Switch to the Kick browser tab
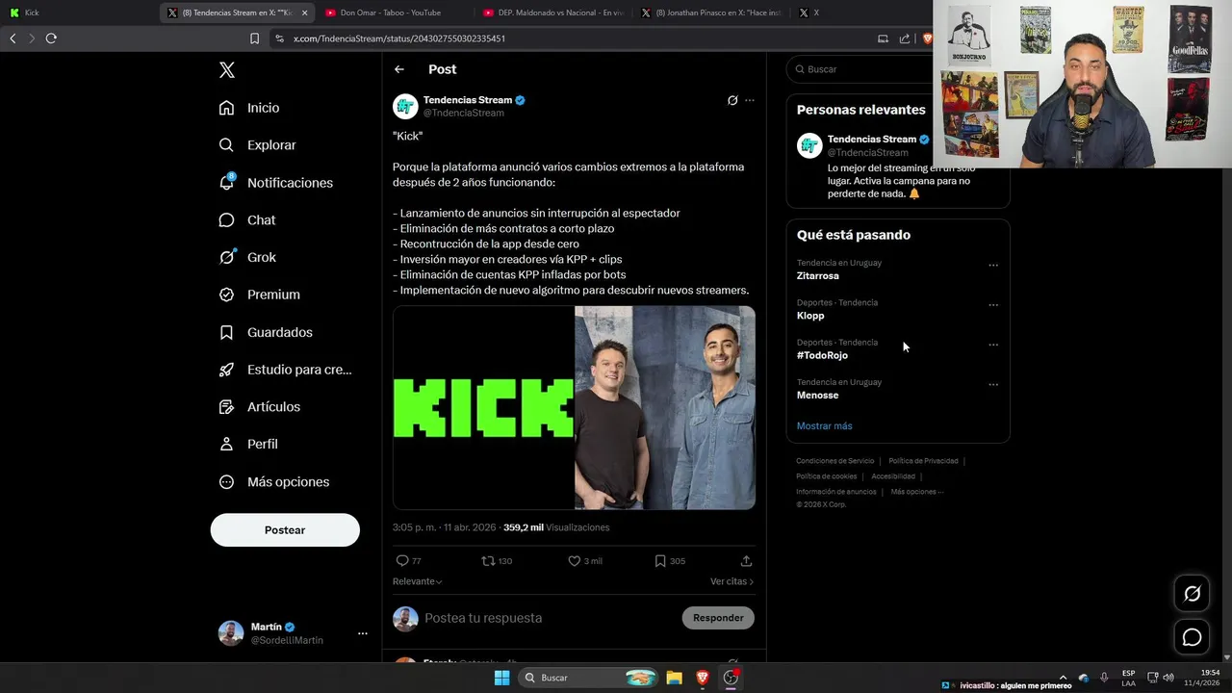The width and height of the screenshot is (1232, 693). tap(77, 13)
